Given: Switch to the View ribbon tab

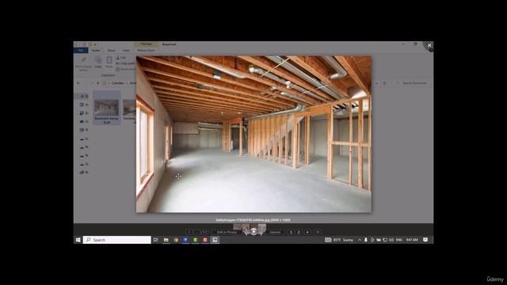Looking at the screenshot, I should pyautogui.click(x=126, y=51).
